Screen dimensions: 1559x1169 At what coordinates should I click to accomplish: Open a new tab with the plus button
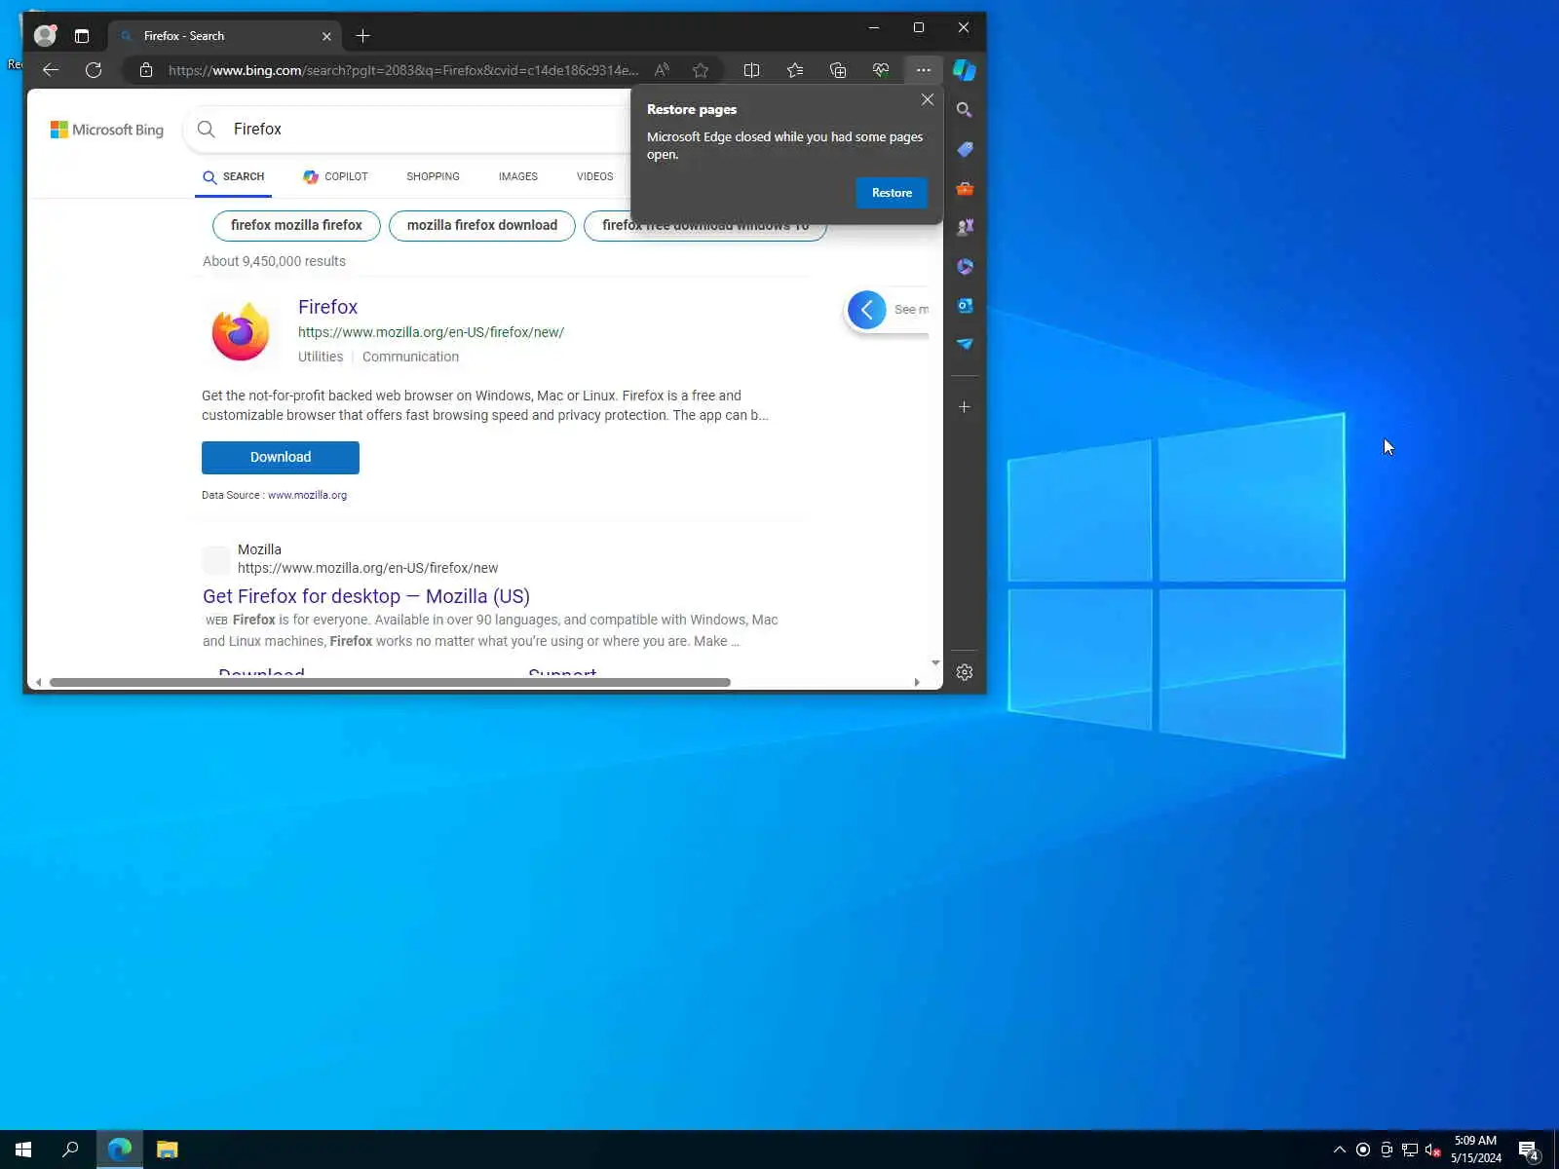click(x=363, y=36)
